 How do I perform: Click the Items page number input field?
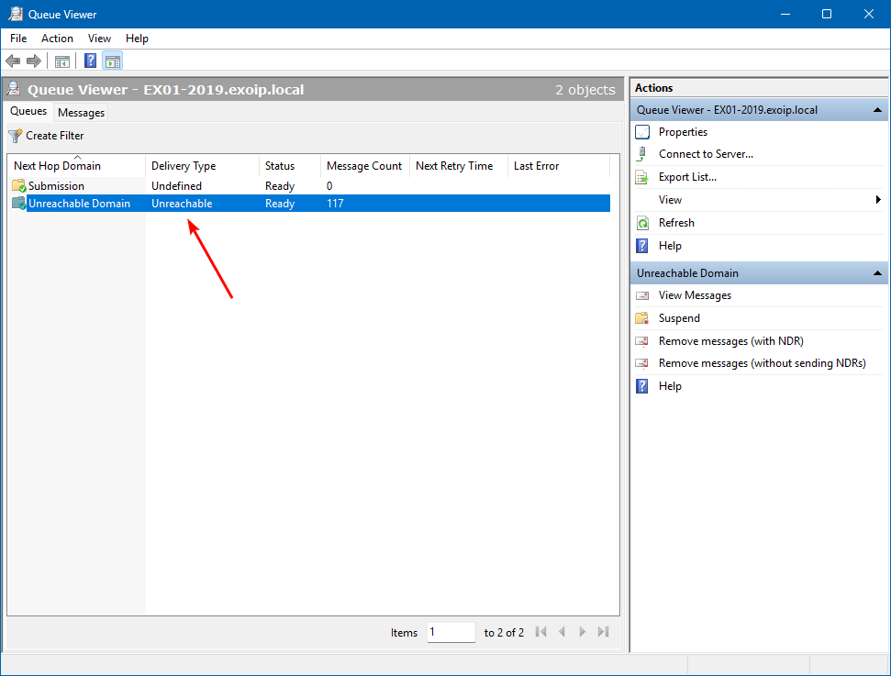(451, 632)
